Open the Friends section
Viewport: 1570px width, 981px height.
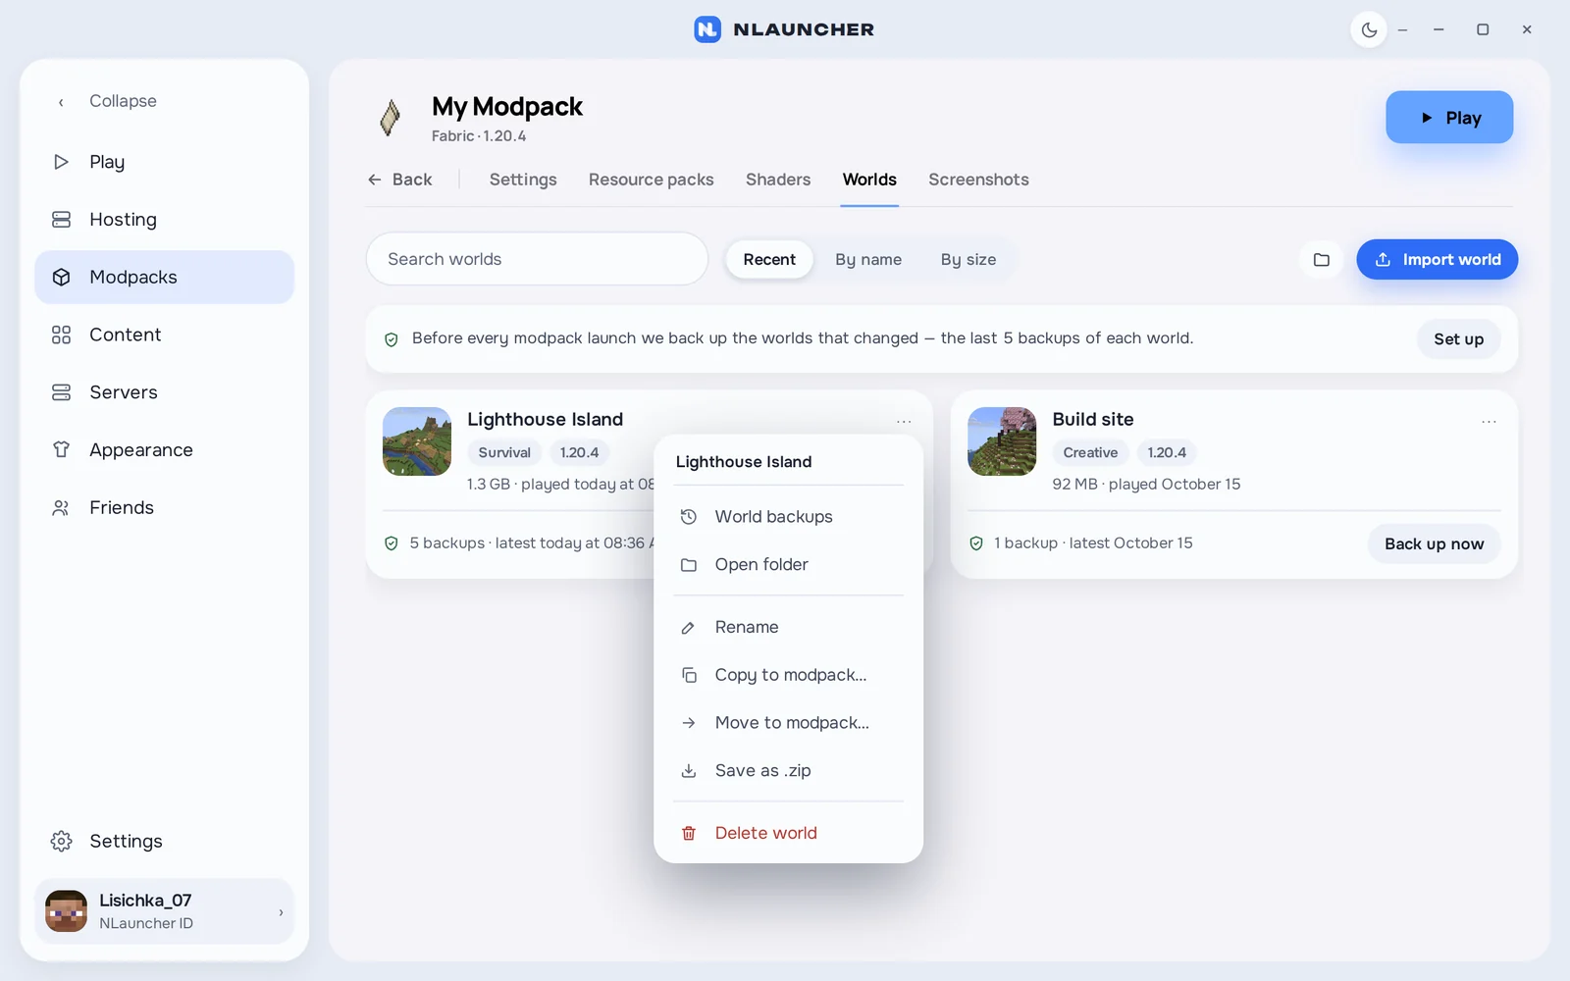click(x=164, y=507)
